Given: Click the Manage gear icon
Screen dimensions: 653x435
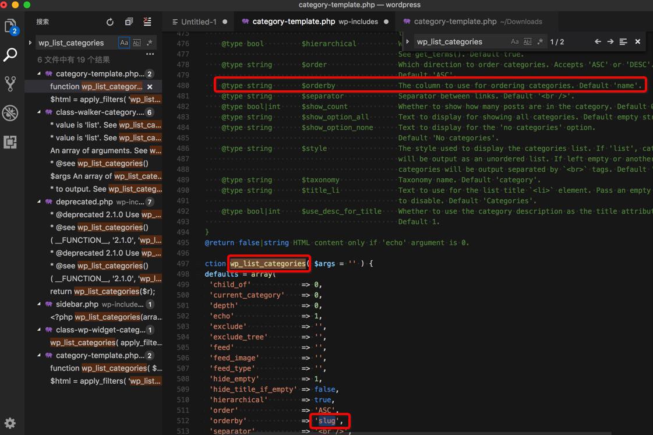Looking at the screenshot, I should pos(10,423).
